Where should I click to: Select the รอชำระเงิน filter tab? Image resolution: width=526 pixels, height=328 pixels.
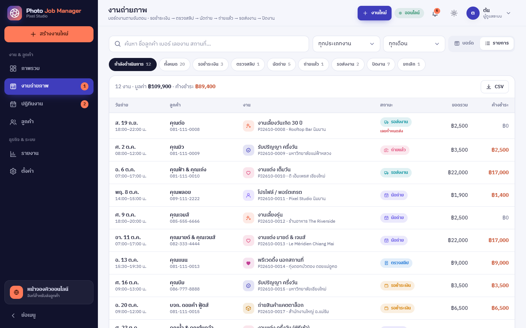click(210, 65)
